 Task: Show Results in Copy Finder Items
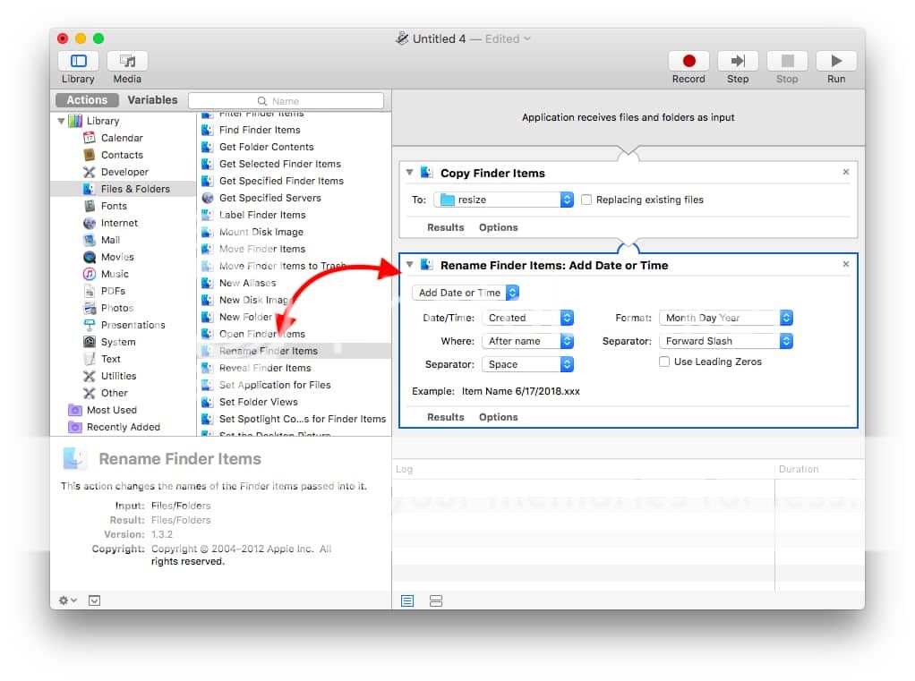[x=445, y=226]
